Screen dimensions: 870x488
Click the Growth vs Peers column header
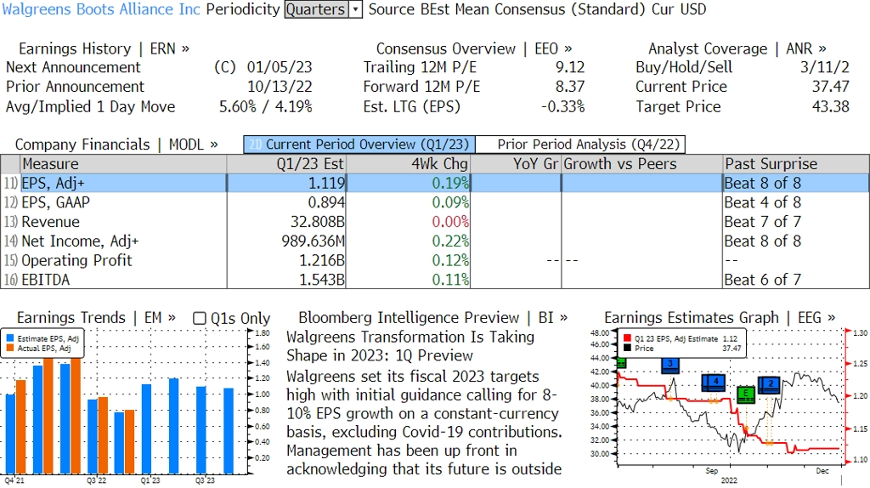(642, 164)
